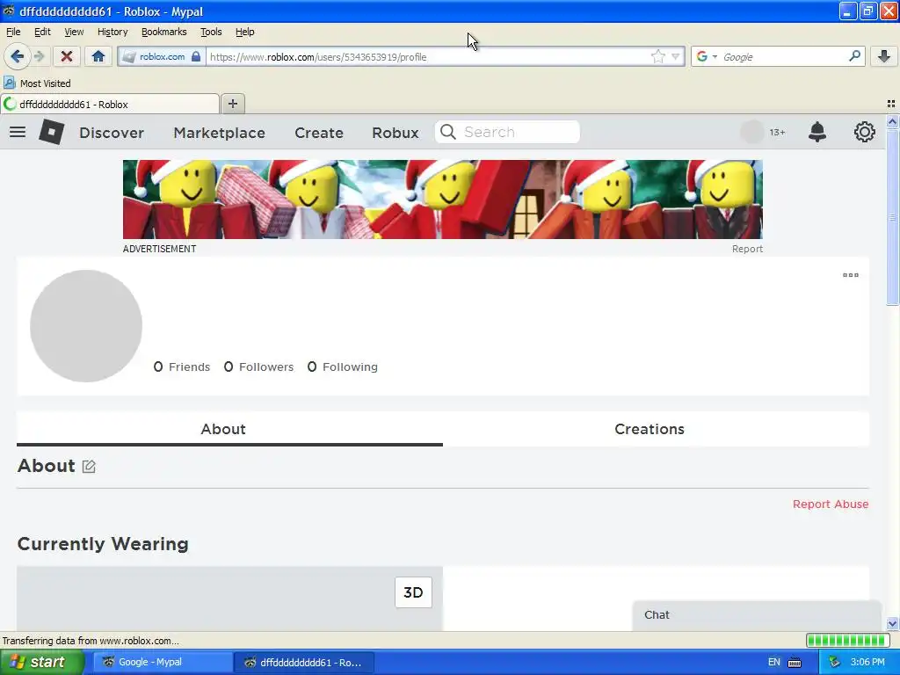Open the Bookmarks menu
The width and height of the screenshot is (900, 675).
pos(164,32)
